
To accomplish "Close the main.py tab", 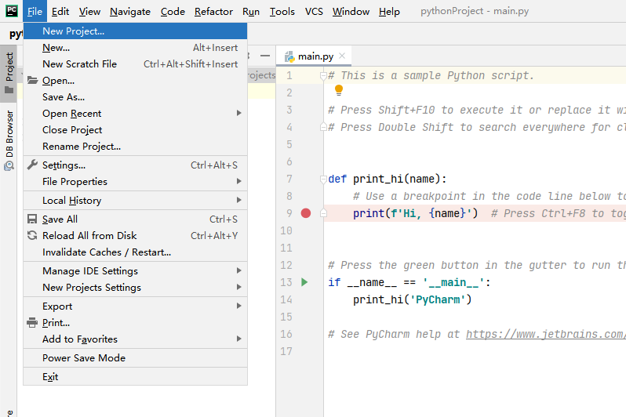I will pos(342,56).
